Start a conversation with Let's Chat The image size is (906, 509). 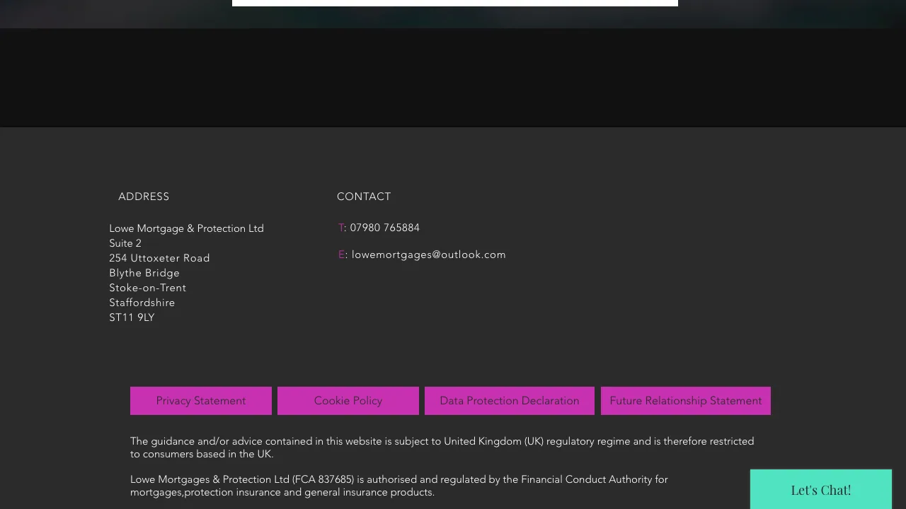820,489
